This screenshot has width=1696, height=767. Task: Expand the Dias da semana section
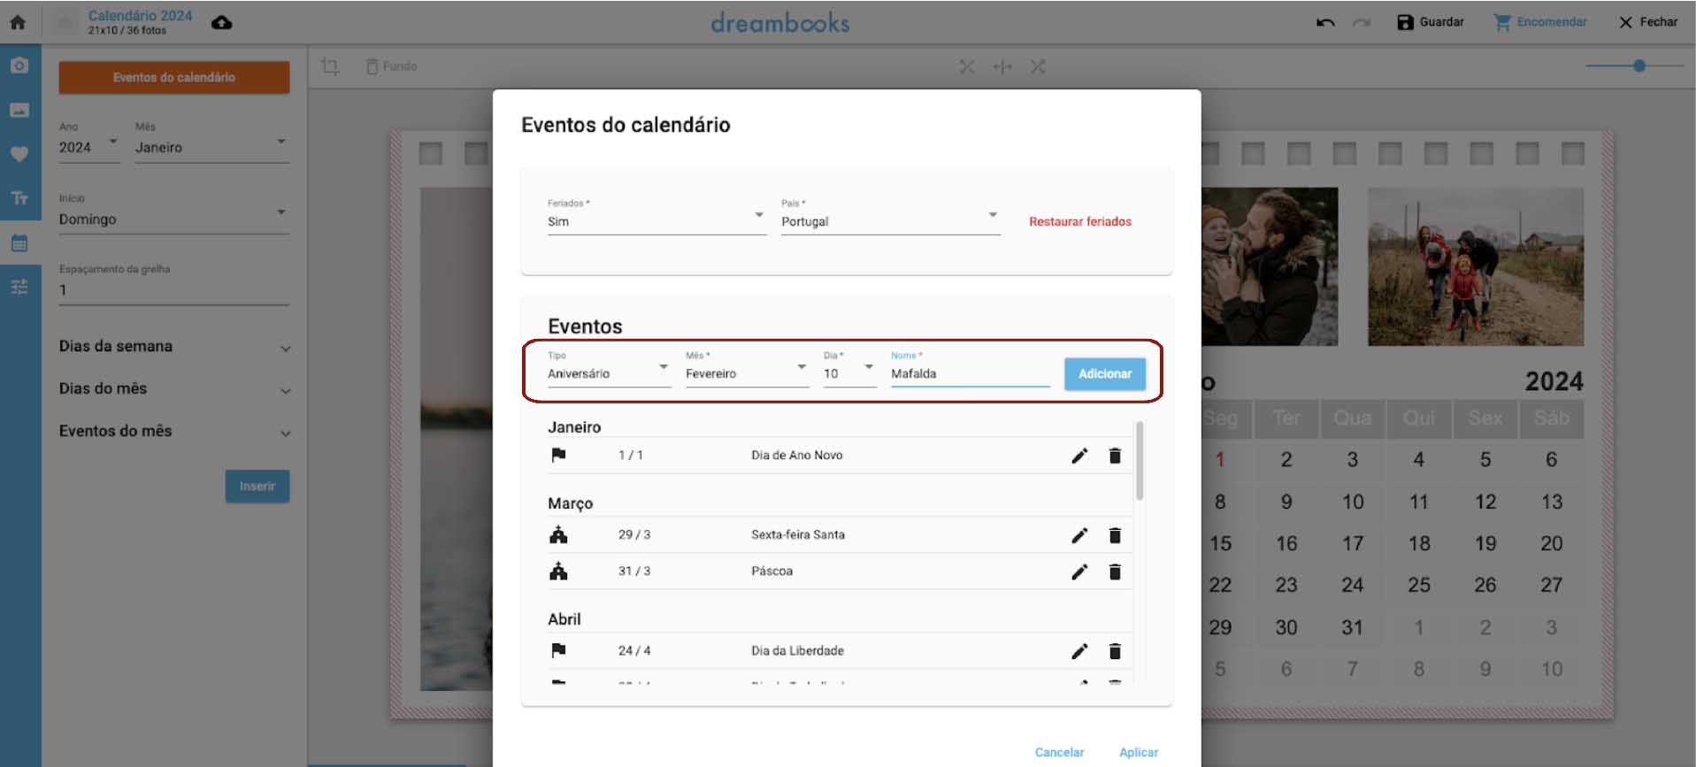[x=173, y=347]
